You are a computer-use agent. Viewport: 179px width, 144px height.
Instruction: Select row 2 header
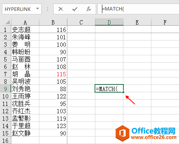tap(5, 37)
